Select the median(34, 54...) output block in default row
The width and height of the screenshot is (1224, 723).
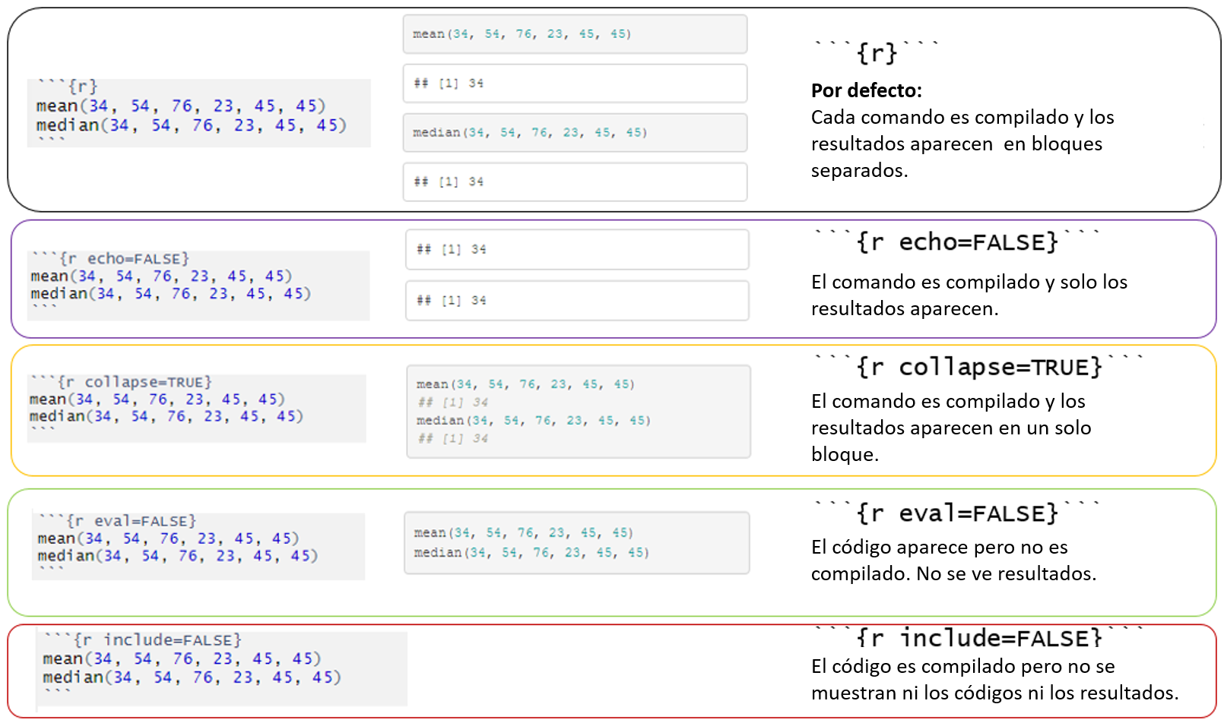576,133
